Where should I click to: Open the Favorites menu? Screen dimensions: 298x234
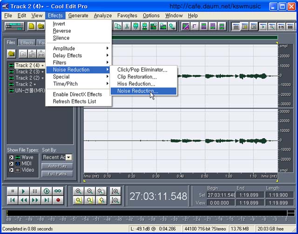pyautogui.click(x=127, y=15)
